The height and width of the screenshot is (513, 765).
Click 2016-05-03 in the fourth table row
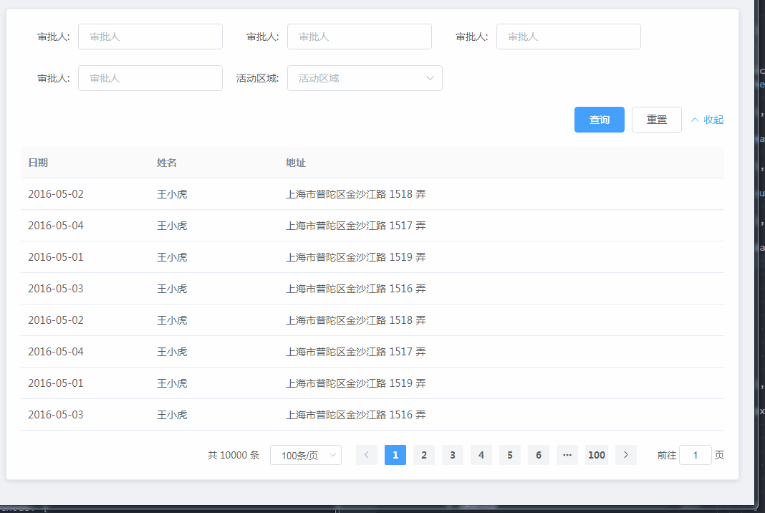click(x=56, y=289)
